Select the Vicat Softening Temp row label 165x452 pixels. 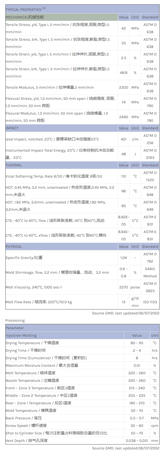[54, 176]
